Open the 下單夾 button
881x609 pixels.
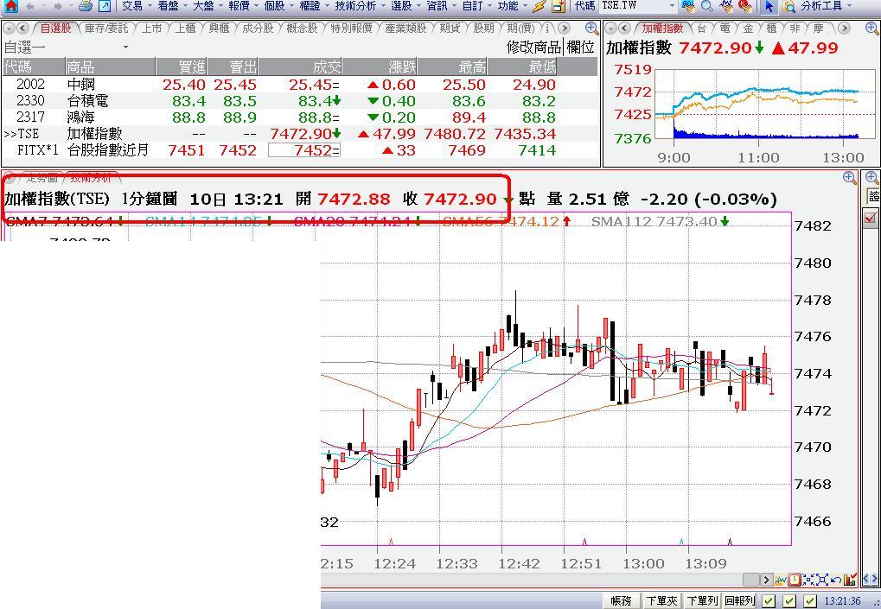pos(661,601)
